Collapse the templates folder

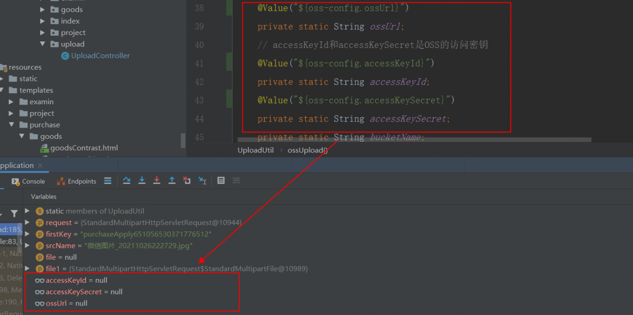[2, 90]
